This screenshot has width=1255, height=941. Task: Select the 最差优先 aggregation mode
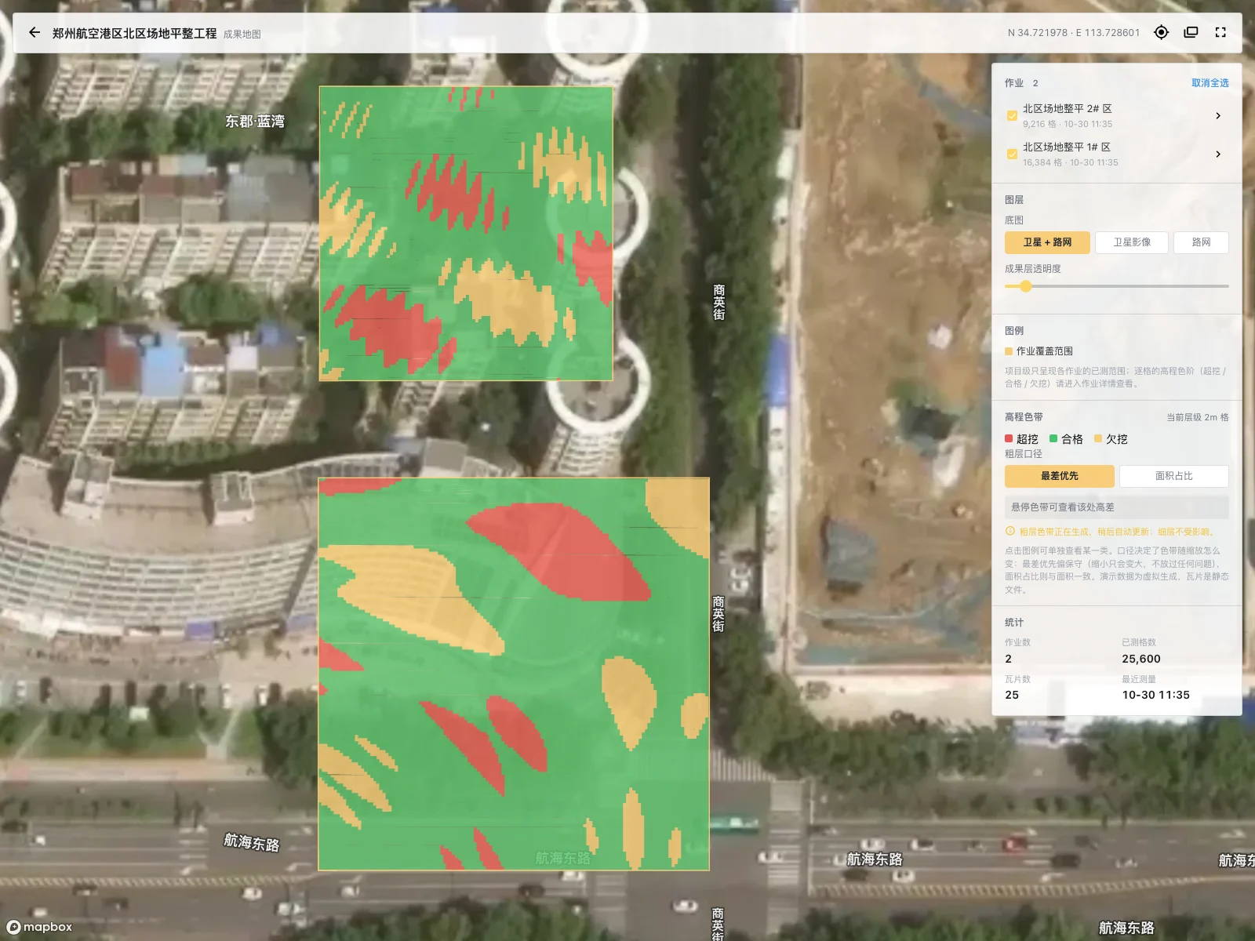pyautogui.click(x=1059, y=476)
